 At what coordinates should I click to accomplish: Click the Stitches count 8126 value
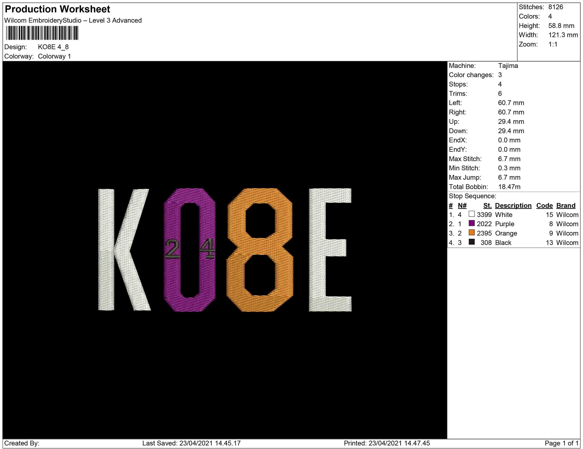click(x=555, y=7)
